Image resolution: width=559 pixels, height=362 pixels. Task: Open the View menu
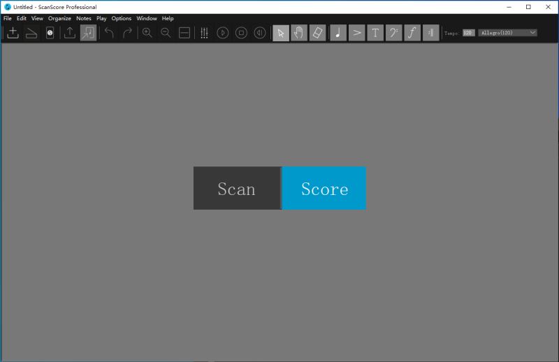pyautogui.click(x=37, y=18)
